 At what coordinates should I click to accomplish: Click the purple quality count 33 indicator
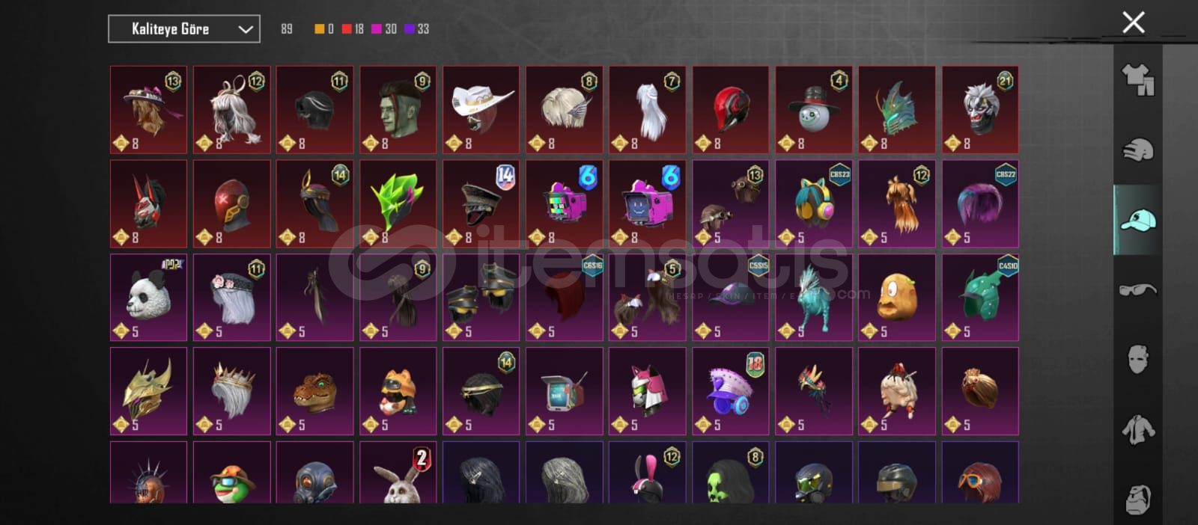(416, 29)
